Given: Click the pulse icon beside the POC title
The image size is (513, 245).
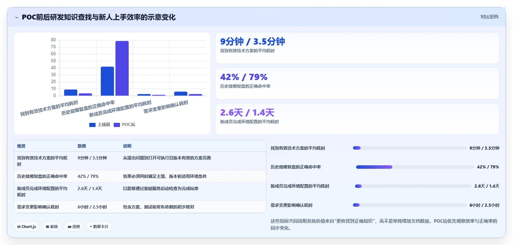Looking at the screenshot, I should click(16, 17).
